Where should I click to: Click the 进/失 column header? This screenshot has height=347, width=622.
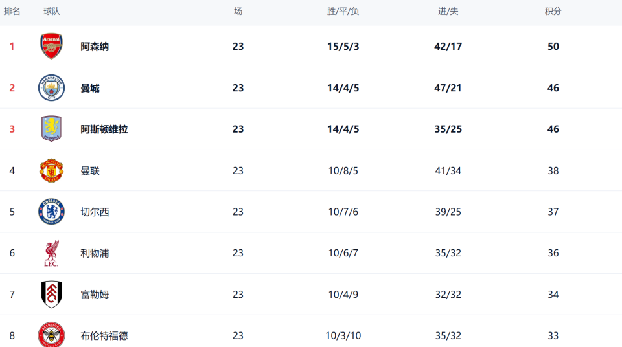[x=448, y=12]
